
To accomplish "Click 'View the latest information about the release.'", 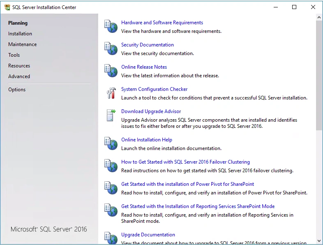I will 170,76.
